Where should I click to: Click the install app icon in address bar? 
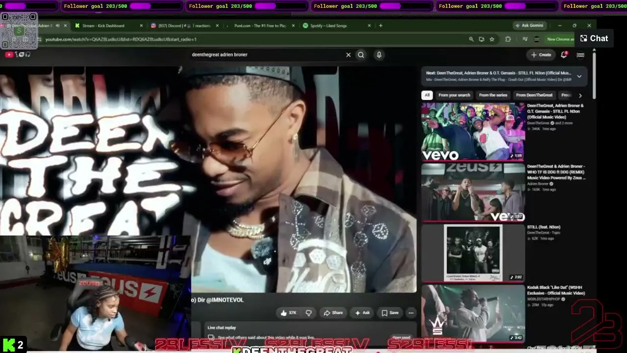point(482,39)
